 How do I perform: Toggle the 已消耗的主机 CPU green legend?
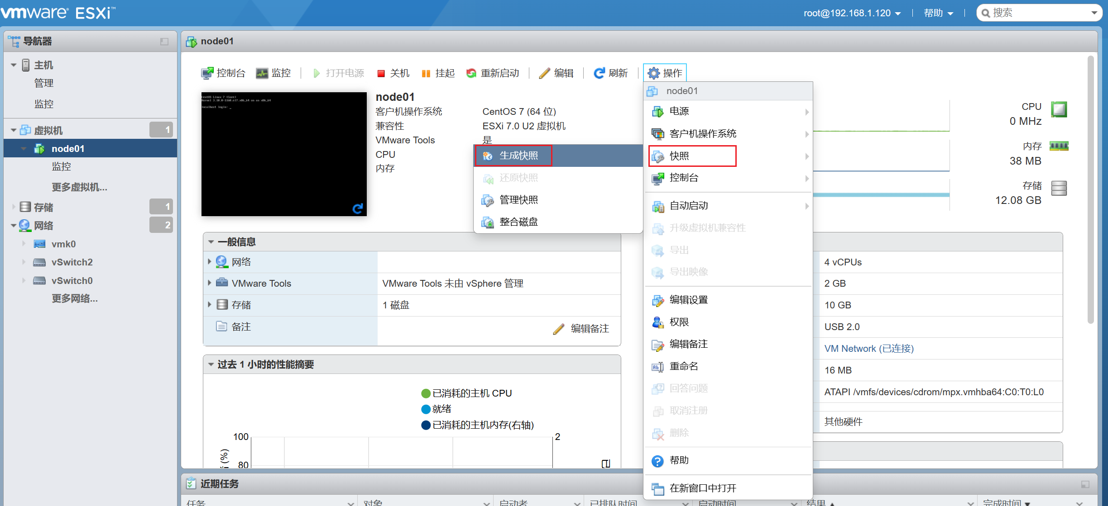tap(426, 393)
